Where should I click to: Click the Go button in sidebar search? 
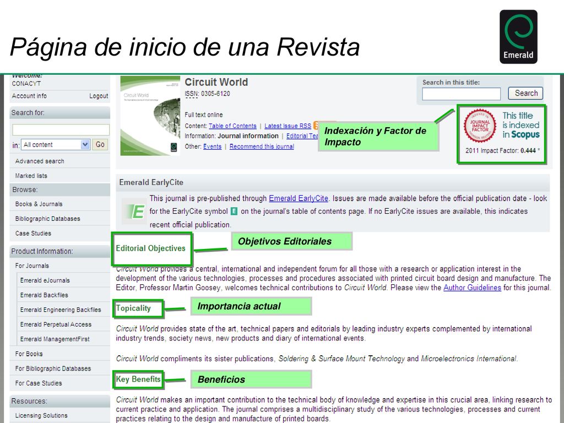pyautogui.click(x=100, y=145)
